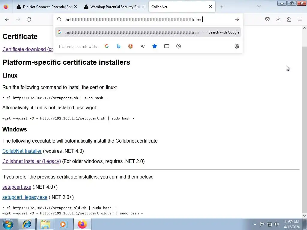The image size is (307, 230).
Task: Go back using the back arrow
Action: pos(7,19)
